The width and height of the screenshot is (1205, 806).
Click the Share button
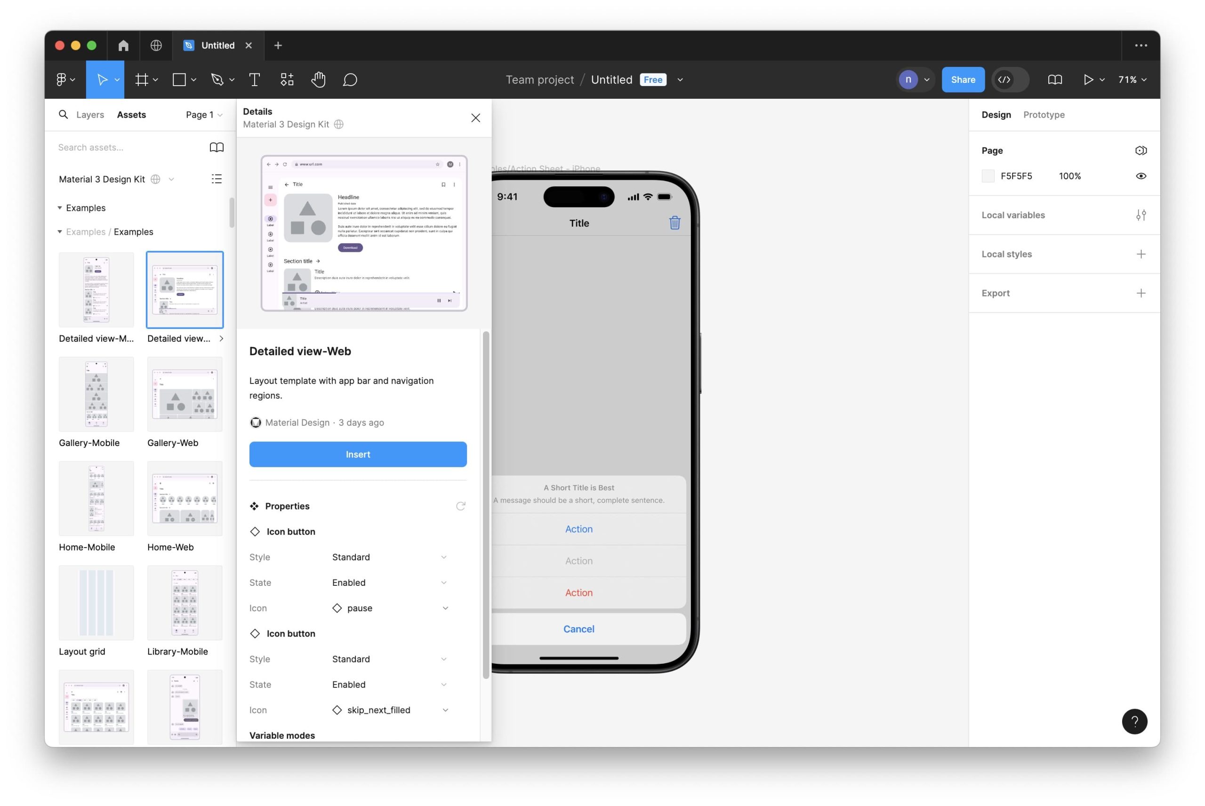(x=963, y=80)
